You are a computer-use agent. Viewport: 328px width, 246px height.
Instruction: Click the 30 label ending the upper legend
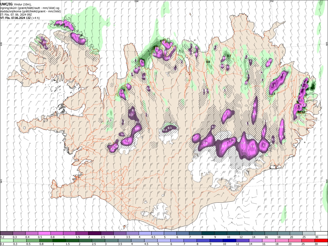(317, 237)
